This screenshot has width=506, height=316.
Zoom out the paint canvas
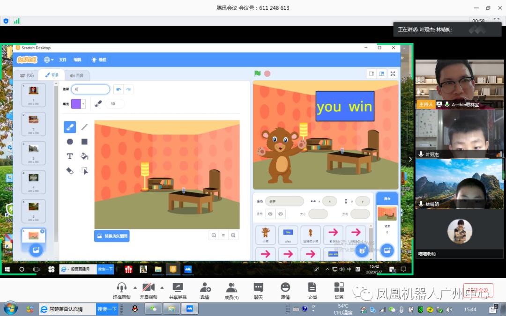pos(214,235)
